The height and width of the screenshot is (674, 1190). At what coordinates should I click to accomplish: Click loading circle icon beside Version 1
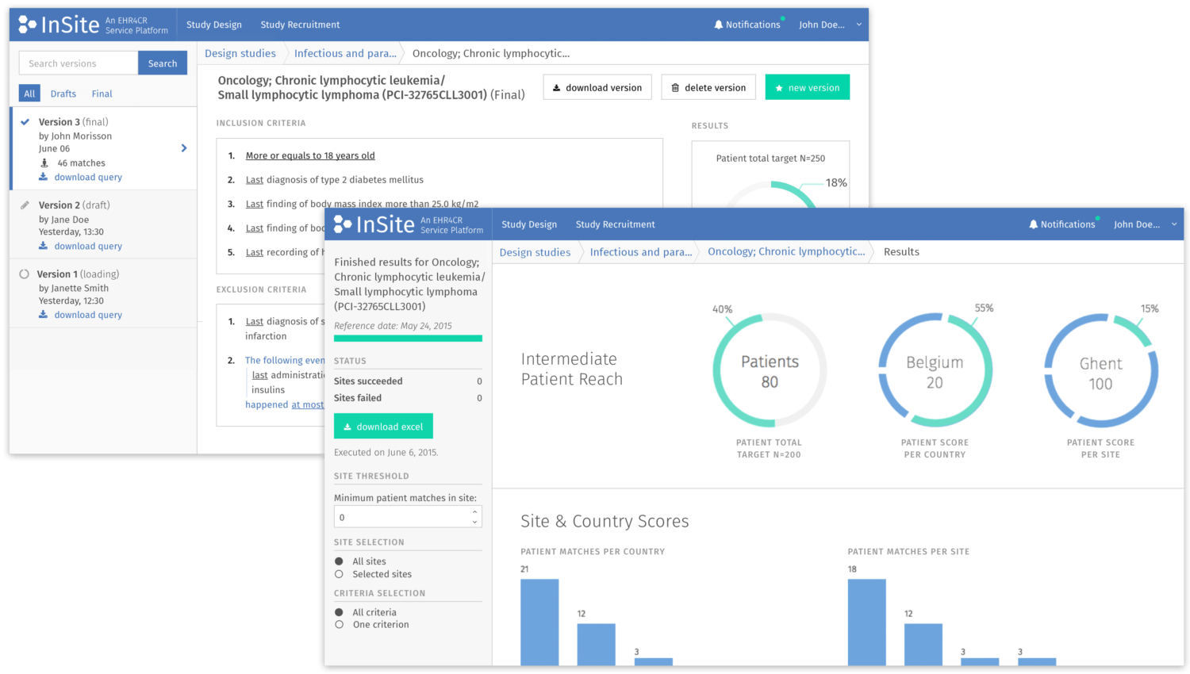(x=24, y=274)
